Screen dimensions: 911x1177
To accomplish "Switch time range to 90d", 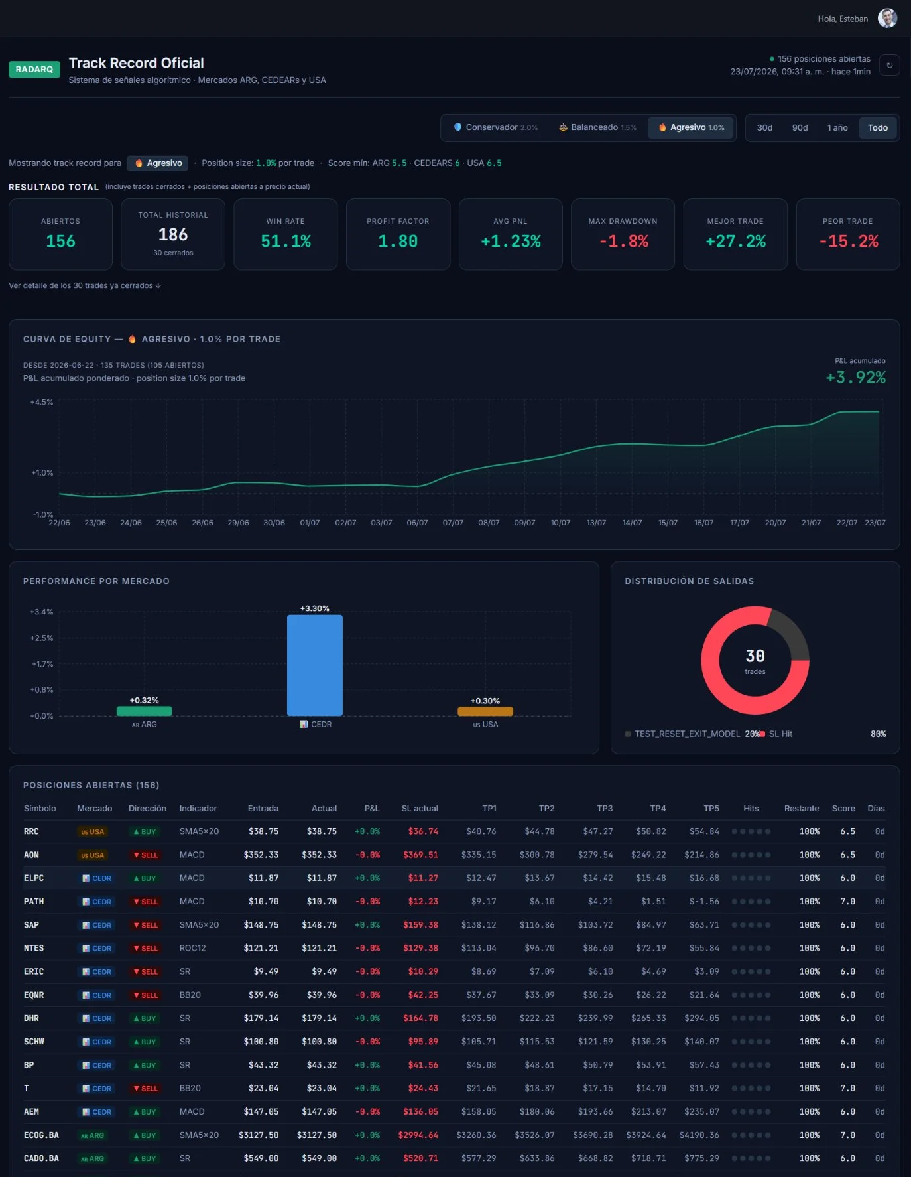I will click(800, 127).
